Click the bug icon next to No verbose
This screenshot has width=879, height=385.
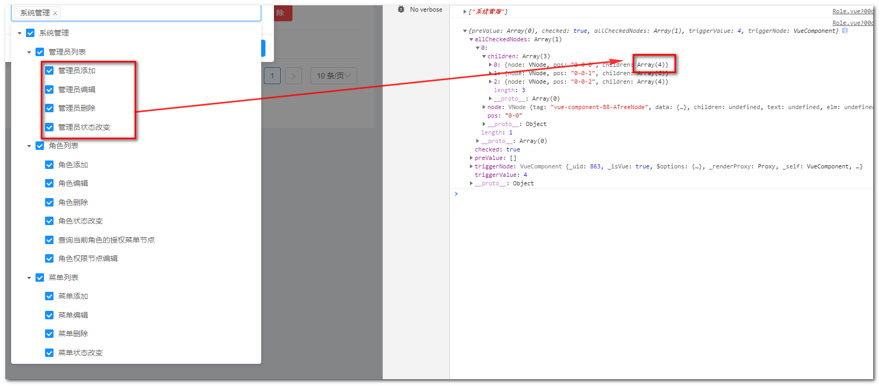(401, 10)
